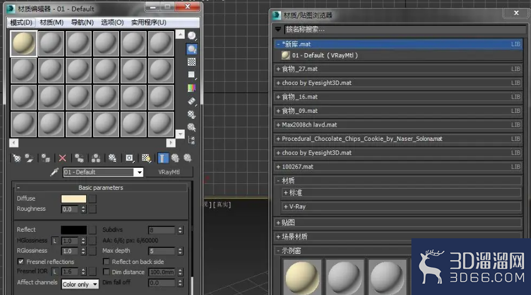531x295 pixels.
Task: Click sample slots scroll right arrow
Action: [170, 143]
